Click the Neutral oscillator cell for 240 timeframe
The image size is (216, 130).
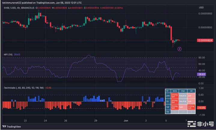pos(182,96)
